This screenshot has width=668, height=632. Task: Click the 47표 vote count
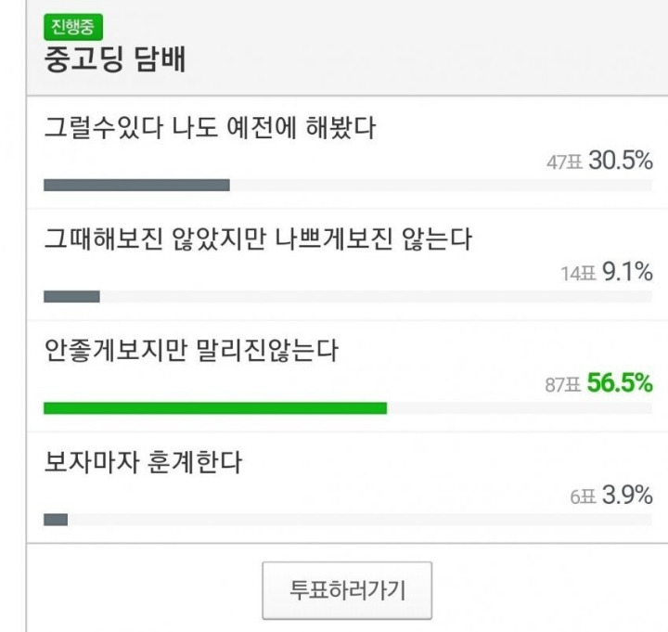tap(564, 162)
